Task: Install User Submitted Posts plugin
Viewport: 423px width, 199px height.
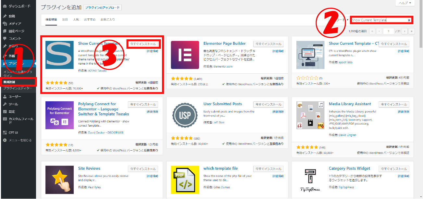Action: (x=268, y=104)
